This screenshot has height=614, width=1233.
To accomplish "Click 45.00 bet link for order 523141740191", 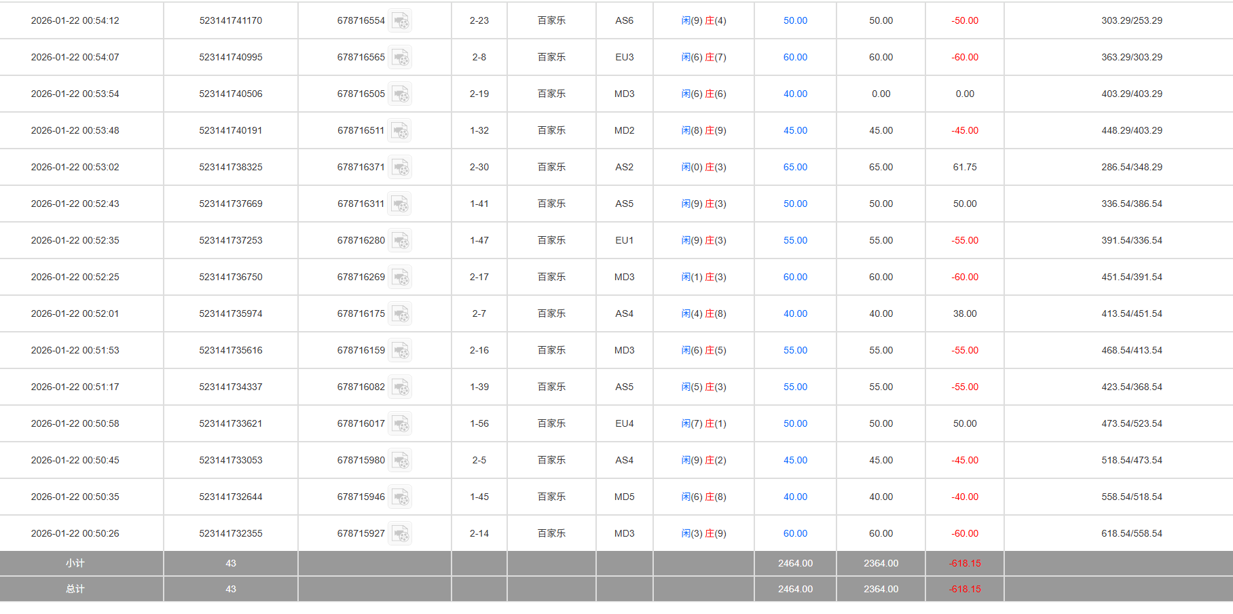I will 795,131.
